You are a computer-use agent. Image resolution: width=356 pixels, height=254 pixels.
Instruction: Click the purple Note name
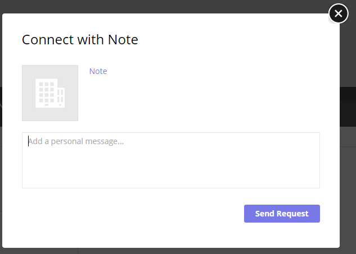pyautogui.click(x=98, y=71)
